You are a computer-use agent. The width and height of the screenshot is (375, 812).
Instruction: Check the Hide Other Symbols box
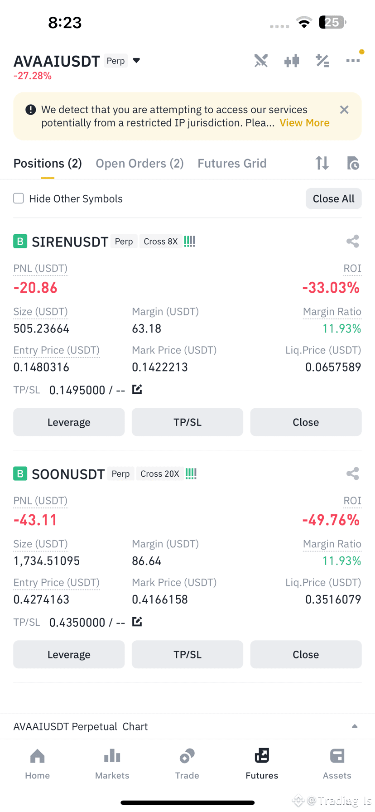click(19, 198)
